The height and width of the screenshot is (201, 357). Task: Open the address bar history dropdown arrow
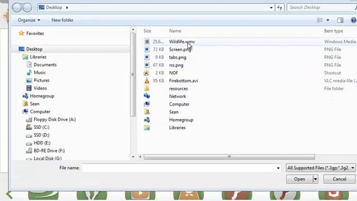271,7
